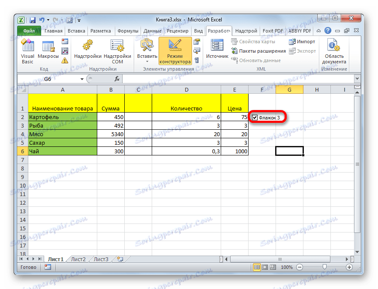Click the macro record button in status bar
The width and height of the screenshot is (378, 289).
(x=47, y=267)
